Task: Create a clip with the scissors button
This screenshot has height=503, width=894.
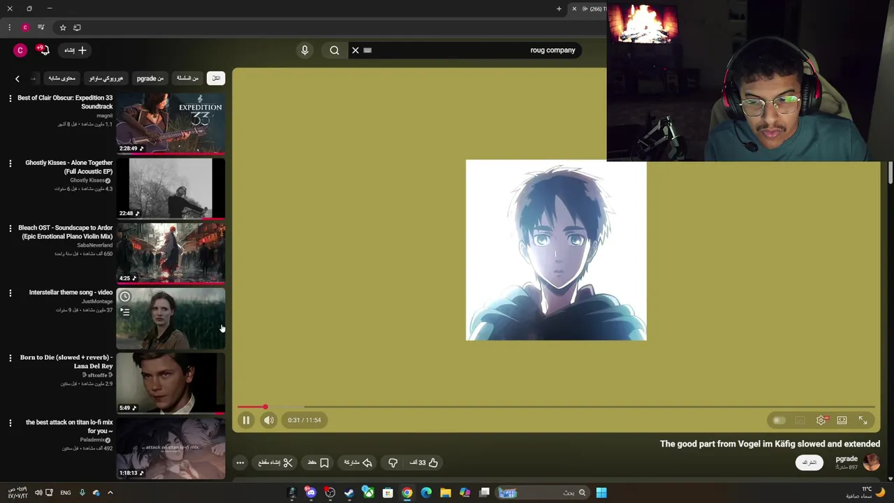Action: [x=276, y=462]
